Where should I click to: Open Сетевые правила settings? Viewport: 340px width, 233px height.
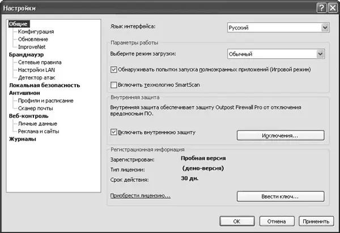40,62
